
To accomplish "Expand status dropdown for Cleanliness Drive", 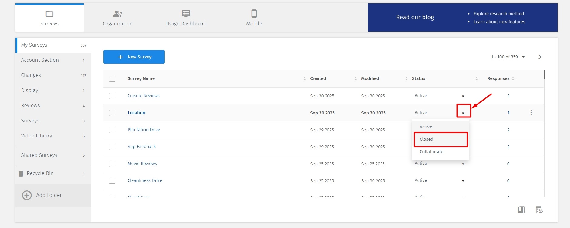I will (463, 181).
